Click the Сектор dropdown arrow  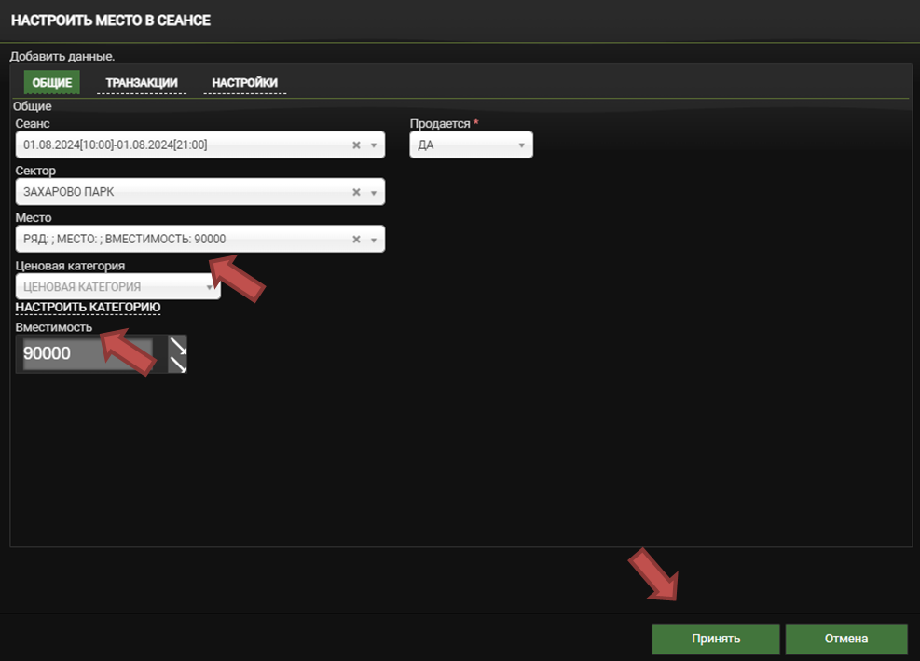point(374,192)
